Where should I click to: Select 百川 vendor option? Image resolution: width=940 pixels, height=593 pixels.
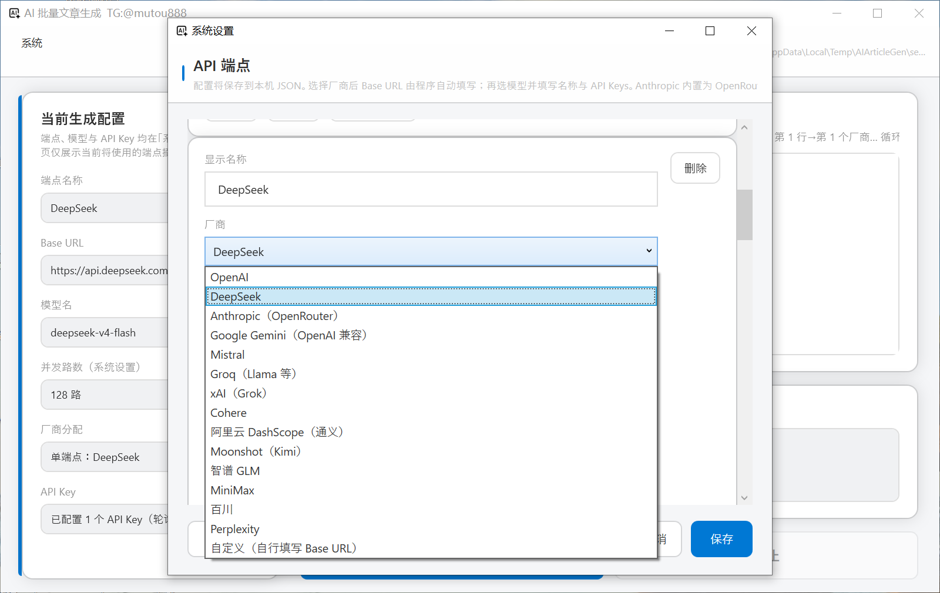pyautogui.click(x=431, y=510)
